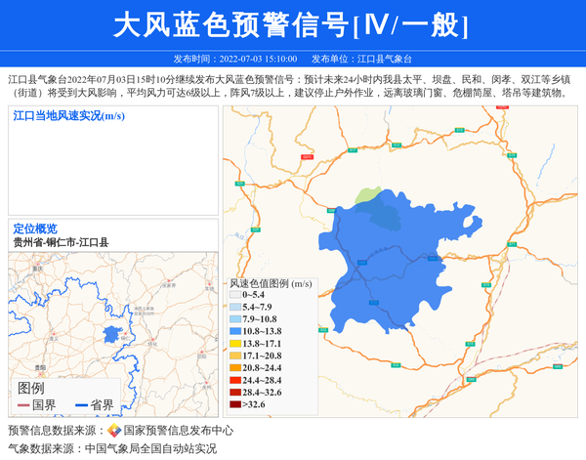Click the 定位概览 panel heading
Image resolution: width=586 pixels, height=460 pixels.
point(35,229)
